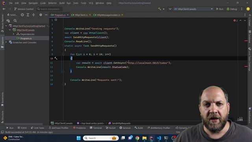Collapse HttpClientFactoryGettingStarted solution node
252x142 pixels.
(6, 26)
